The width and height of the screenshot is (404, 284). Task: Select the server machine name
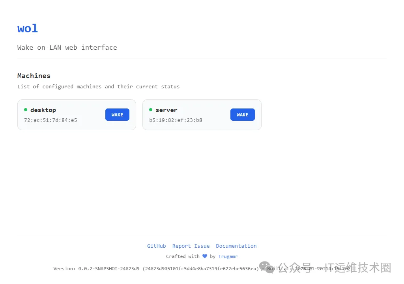tap(166, 110)
